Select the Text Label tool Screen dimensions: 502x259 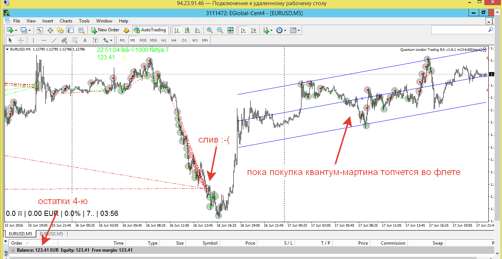(95, 40)
